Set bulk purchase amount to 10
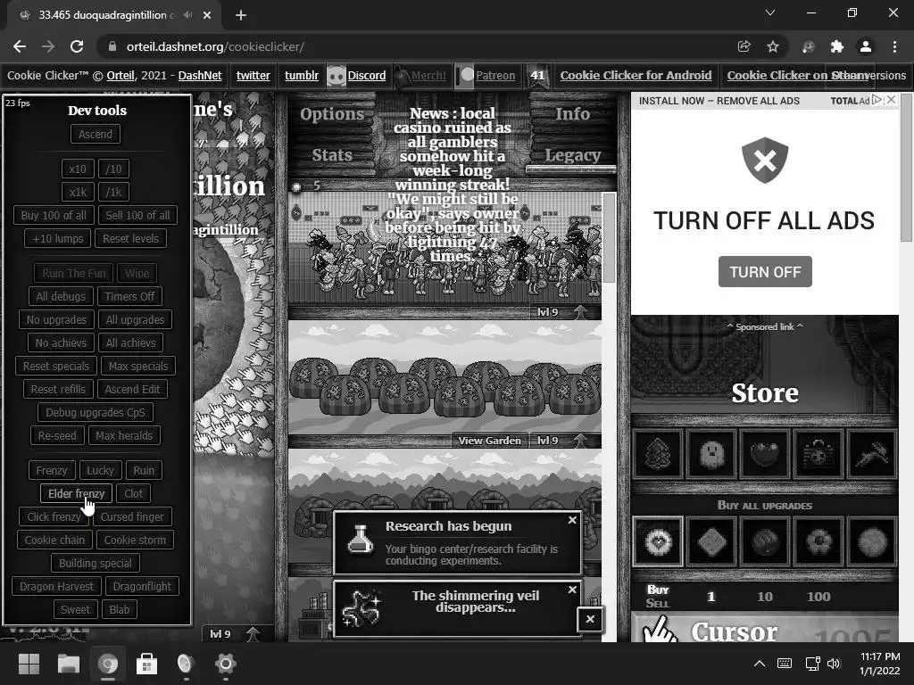Viewport: 914px width, 685px height. [765, 597]
